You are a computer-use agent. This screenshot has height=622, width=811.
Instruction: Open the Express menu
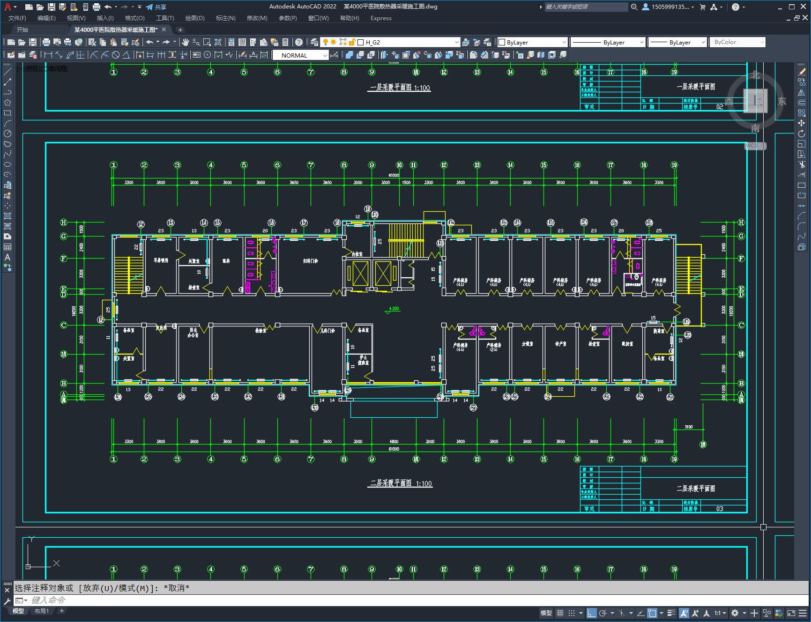point(381,18)
